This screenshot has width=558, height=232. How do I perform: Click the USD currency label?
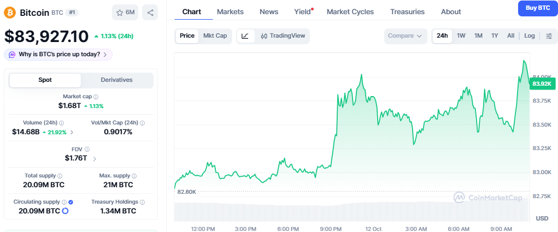coord(542,218)
